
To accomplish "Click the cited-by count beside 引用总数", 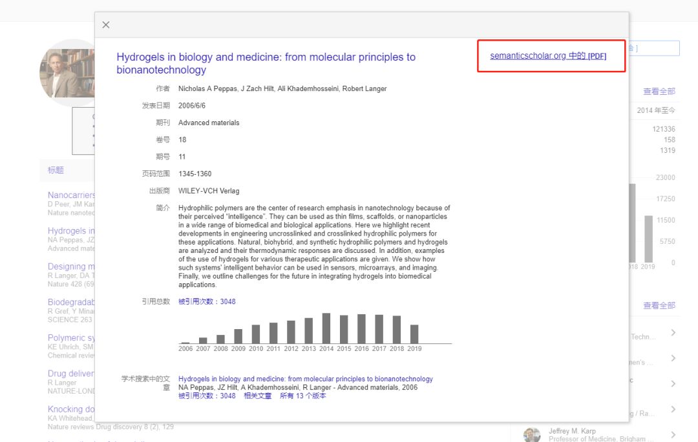I will point(207,301).
